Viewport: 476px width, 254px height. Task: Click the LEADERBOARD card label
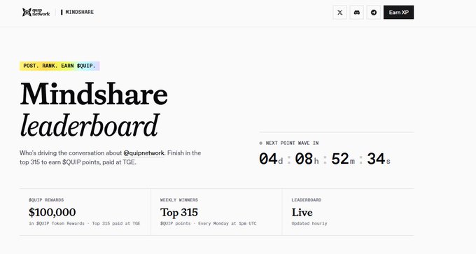tap(307, 200)
